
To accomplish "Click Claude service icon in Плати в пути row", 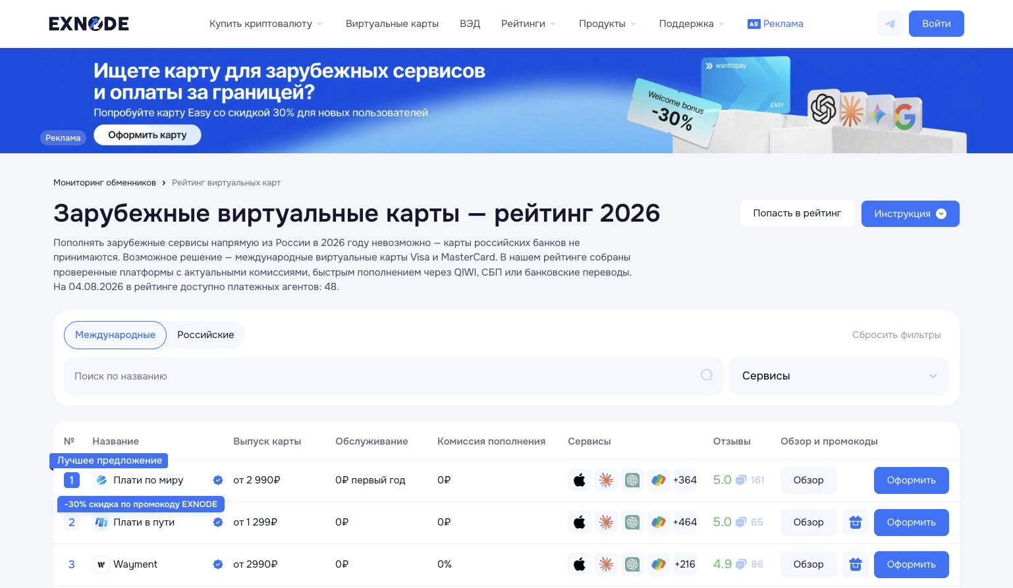I will click(x=606, y=522).
